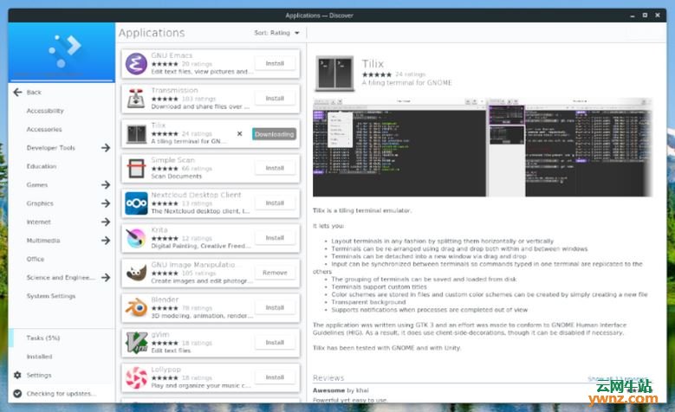This screenshot has width=675, height=412.
Task: Install Krita
Action: (275, 237)
